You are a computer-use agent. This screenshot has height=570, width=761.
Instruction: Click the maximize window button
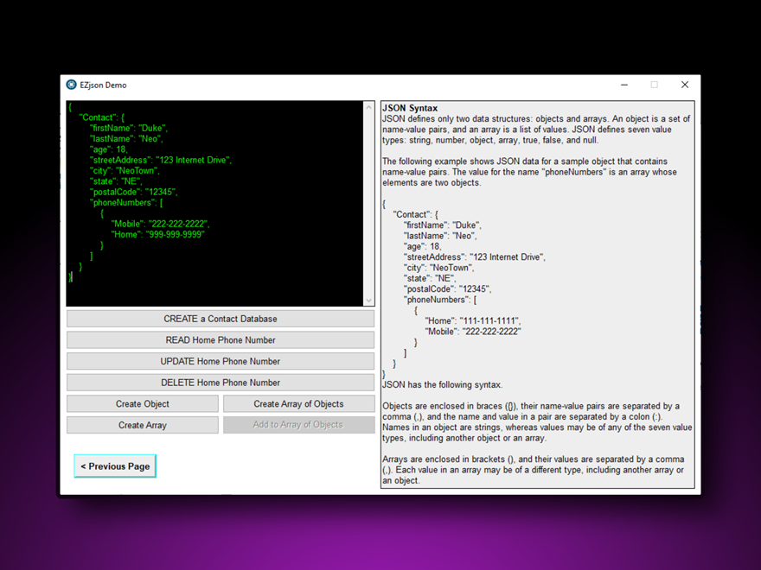click(655, 85)
